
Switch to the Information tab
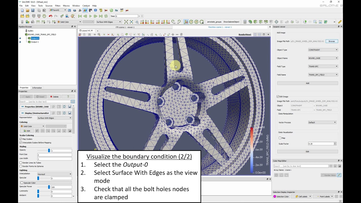pyautogui.click(x=37, y=88)
